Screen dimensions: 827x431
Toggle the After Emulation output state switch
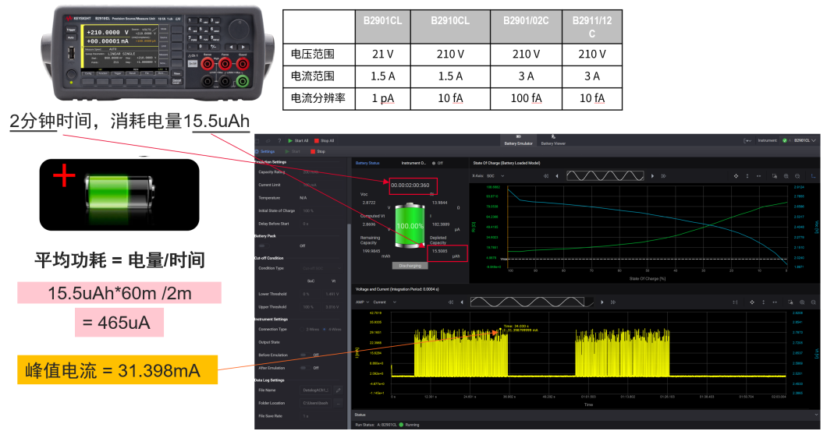[303, 368]
